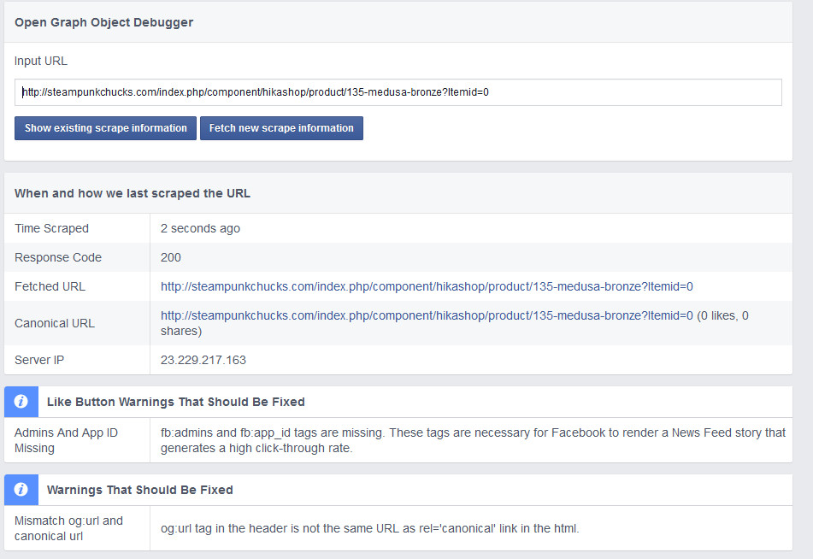Click the info icon beside Like Button Warnings

point(21,402)
